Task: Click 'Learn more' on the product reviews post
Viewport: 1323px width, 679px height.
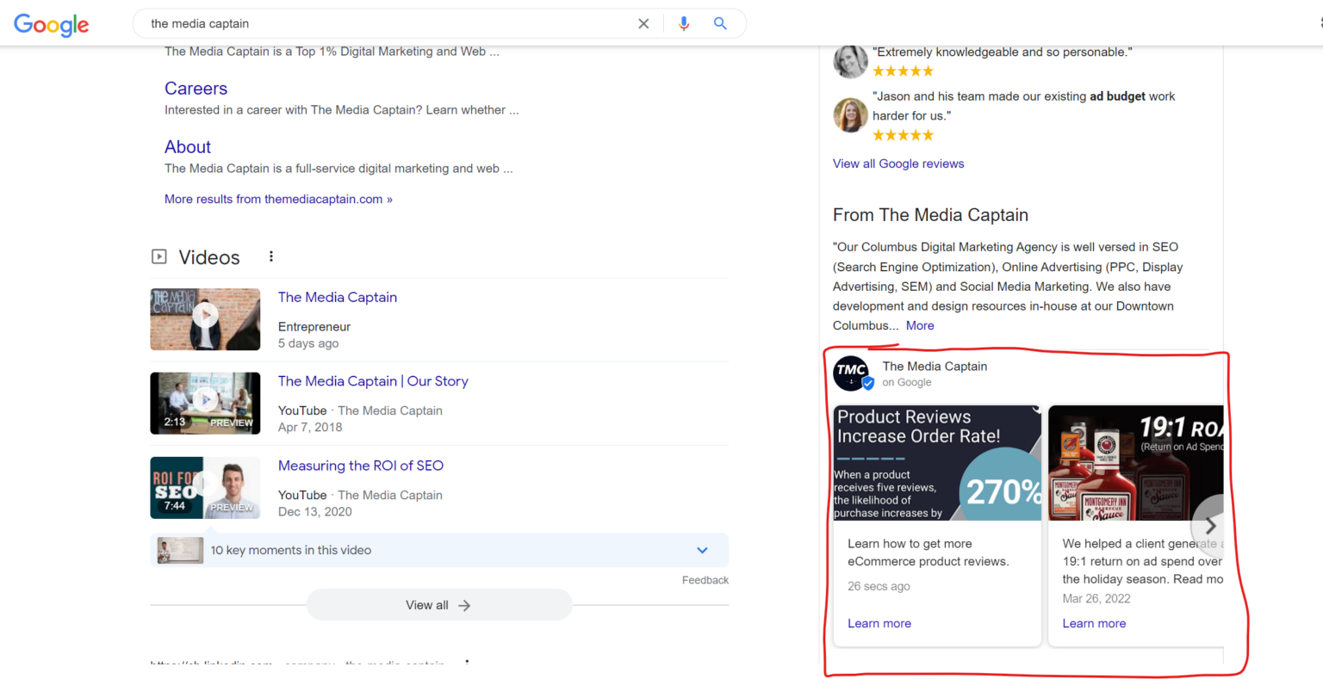Action: click(x=879, y=622)
